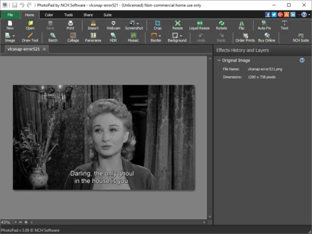
Task: Share on Facebook icon
Action: click(268, 15)
